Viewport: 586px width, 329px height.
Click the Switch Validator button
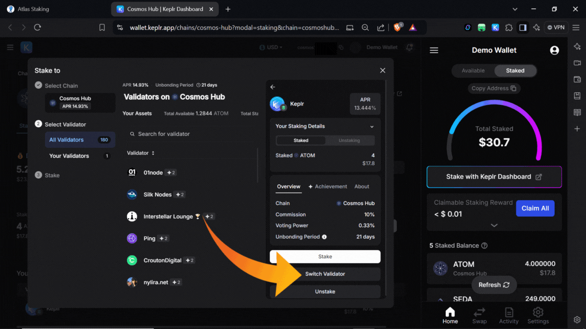click(x=325, y=274)
